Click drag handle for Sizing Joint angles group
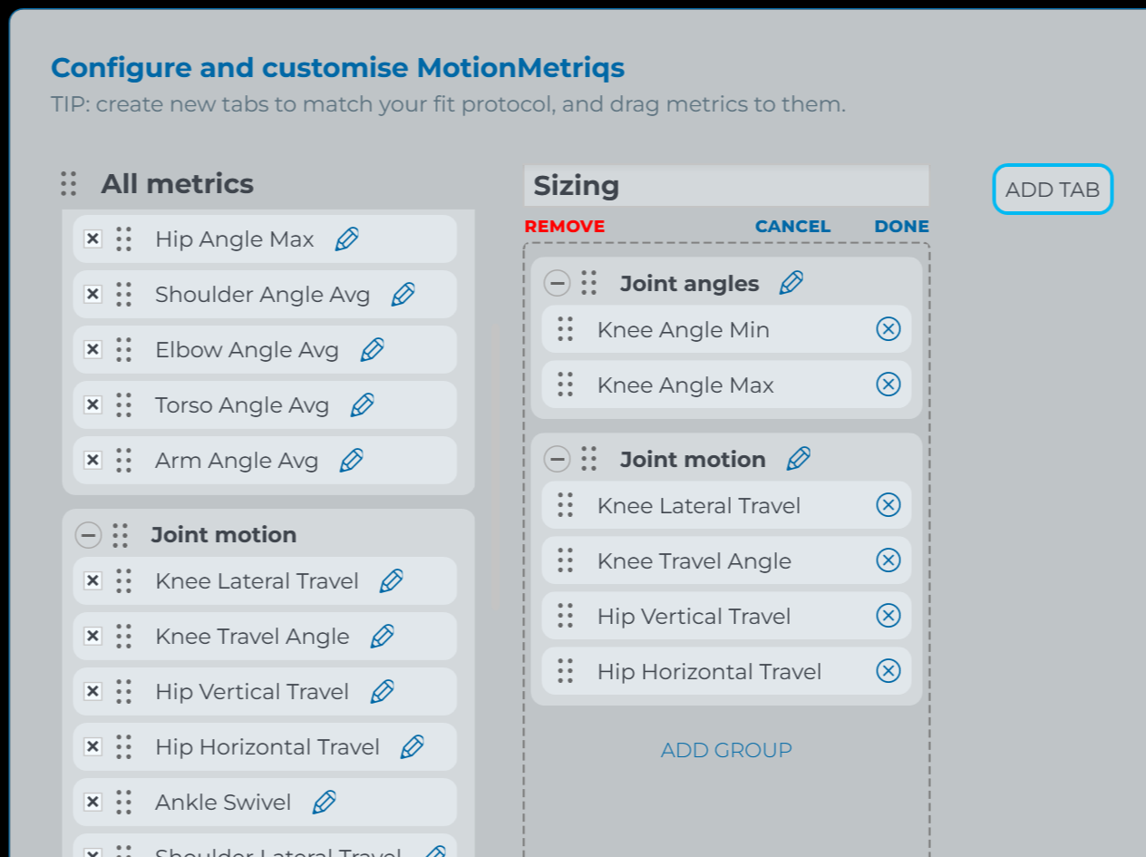Screen dimensions: 1146x857 point(589,283)
